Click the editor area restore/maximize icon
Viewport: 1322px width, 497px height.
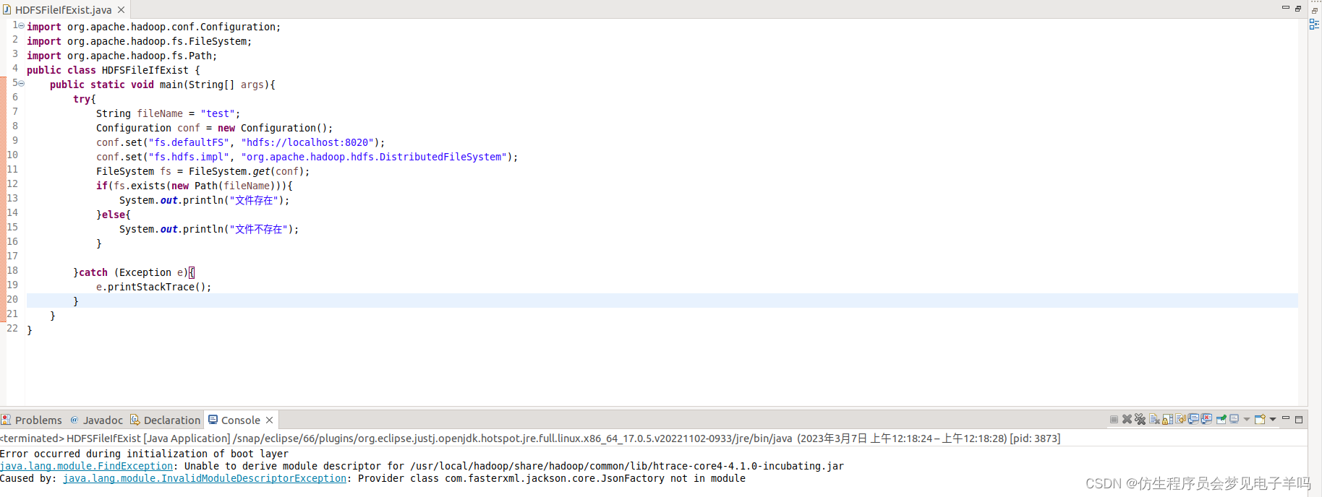coord(1298,9)
